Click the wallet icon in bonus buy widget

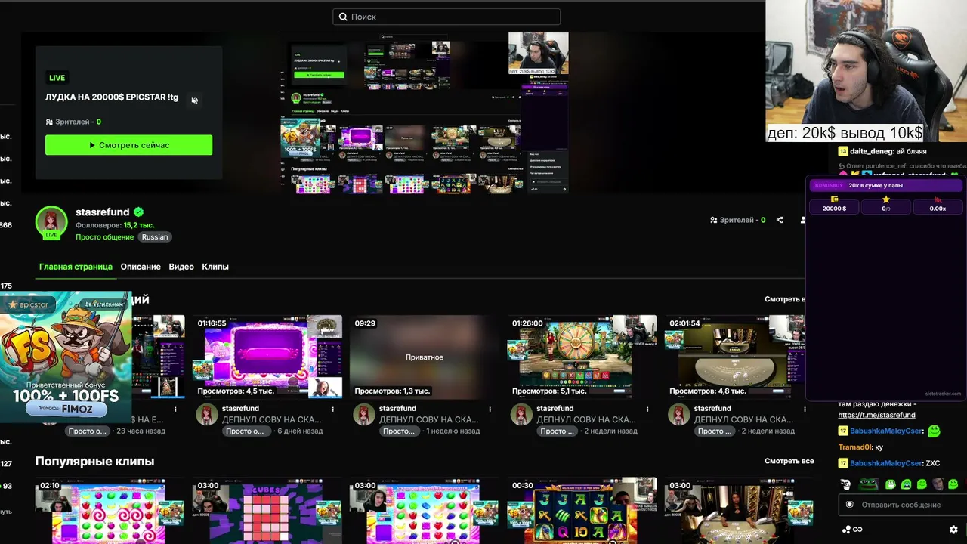point(834,199)
